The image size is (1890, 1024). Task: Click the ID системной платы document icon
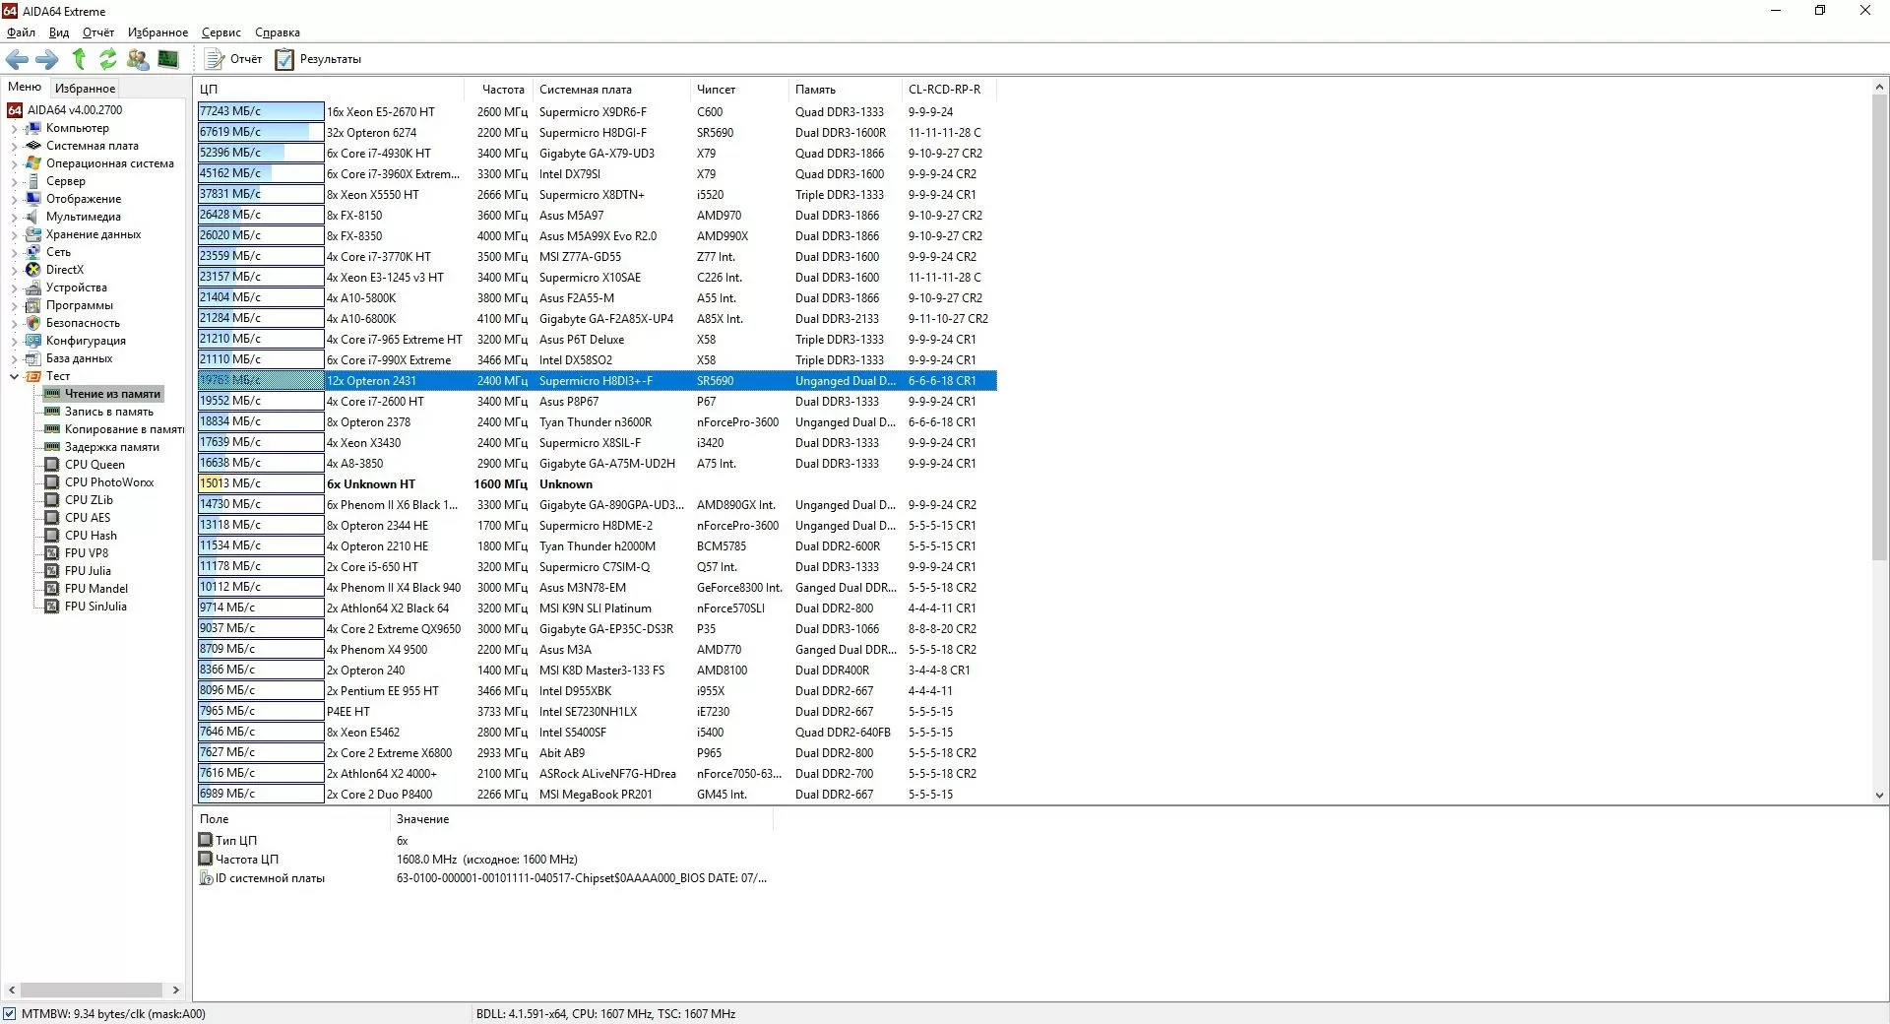click(x=206, y=878)
